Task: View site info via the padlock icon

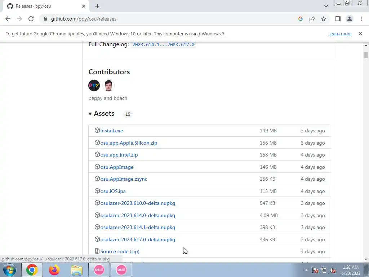Action: pyautogui.click(x=45, y=19)
